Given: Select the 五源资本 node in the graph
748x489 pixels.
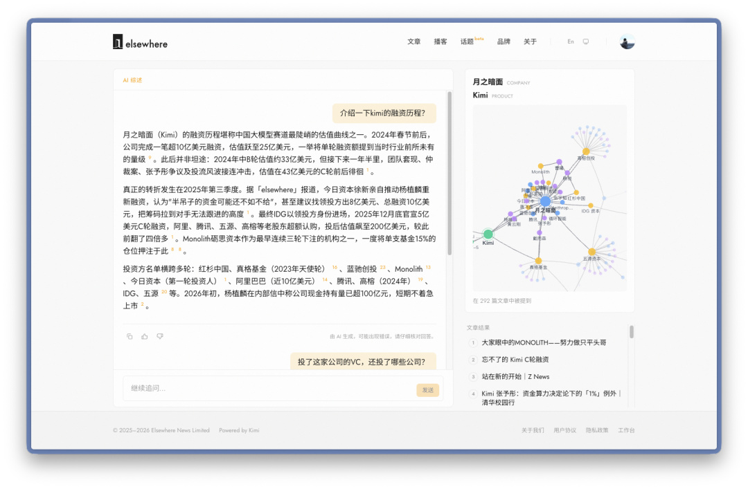Looking at the screenshot, I should (x=591, y=252).
